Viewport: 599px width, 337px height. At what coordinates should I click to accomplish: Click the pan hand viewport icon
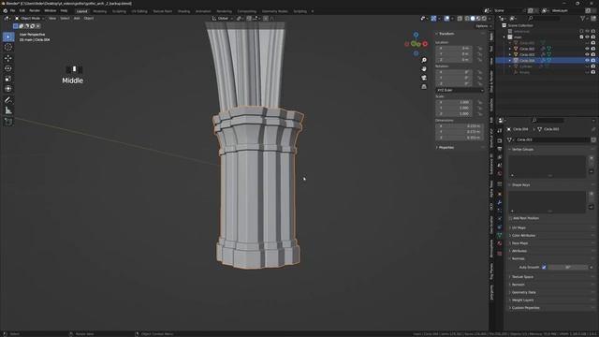(424, 69)
